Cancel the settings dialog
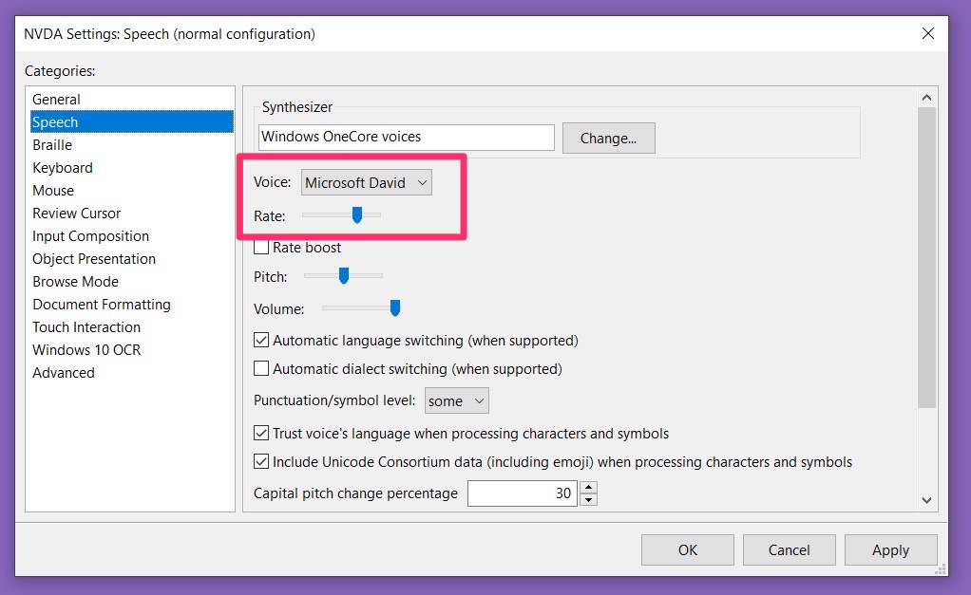 (x=789, y=549)
